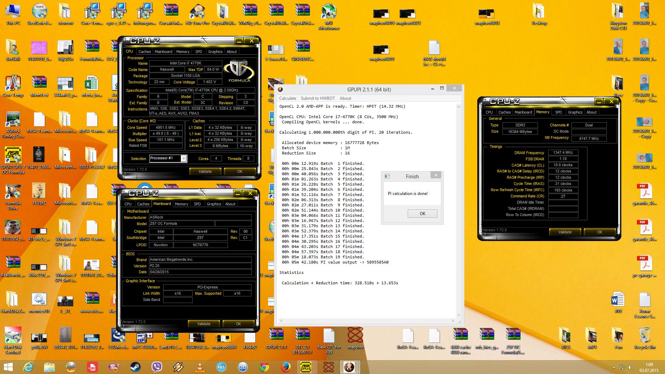Show hidden tray icons arrow
Viewport: 665px width, 374px height.
(614, 367)
